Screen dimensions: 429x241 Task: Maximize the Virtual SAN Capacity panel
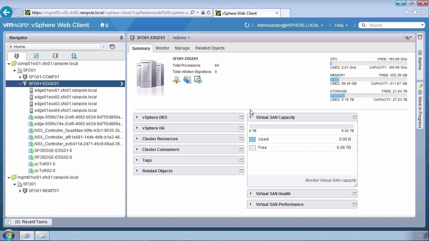pos(354,117)
